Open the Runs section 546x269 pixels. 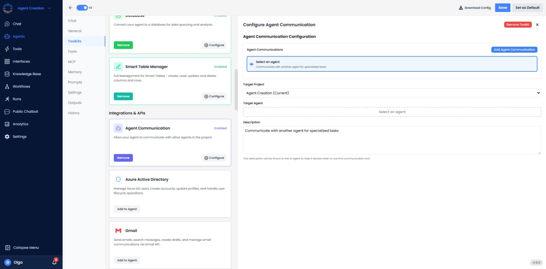16,99
